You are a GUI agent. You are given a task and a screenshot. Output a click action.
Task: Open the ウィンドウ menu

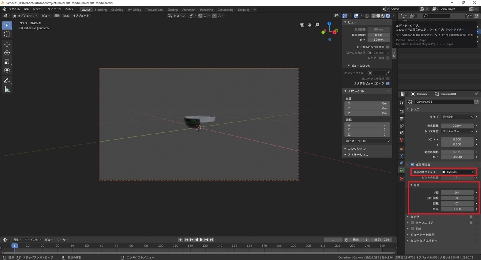[55, 9]
